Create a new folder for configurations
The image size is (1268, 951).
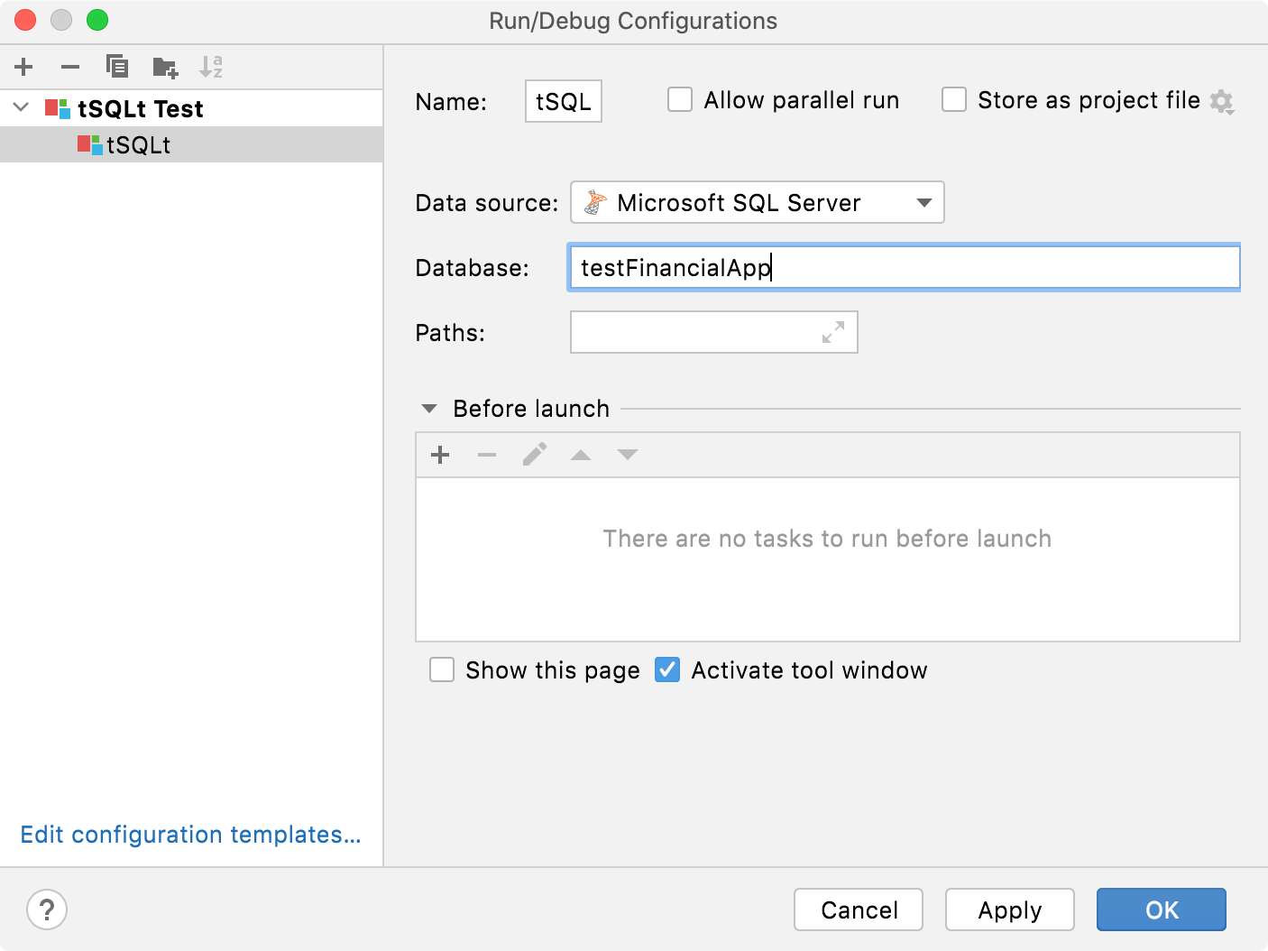pos(164,66)
